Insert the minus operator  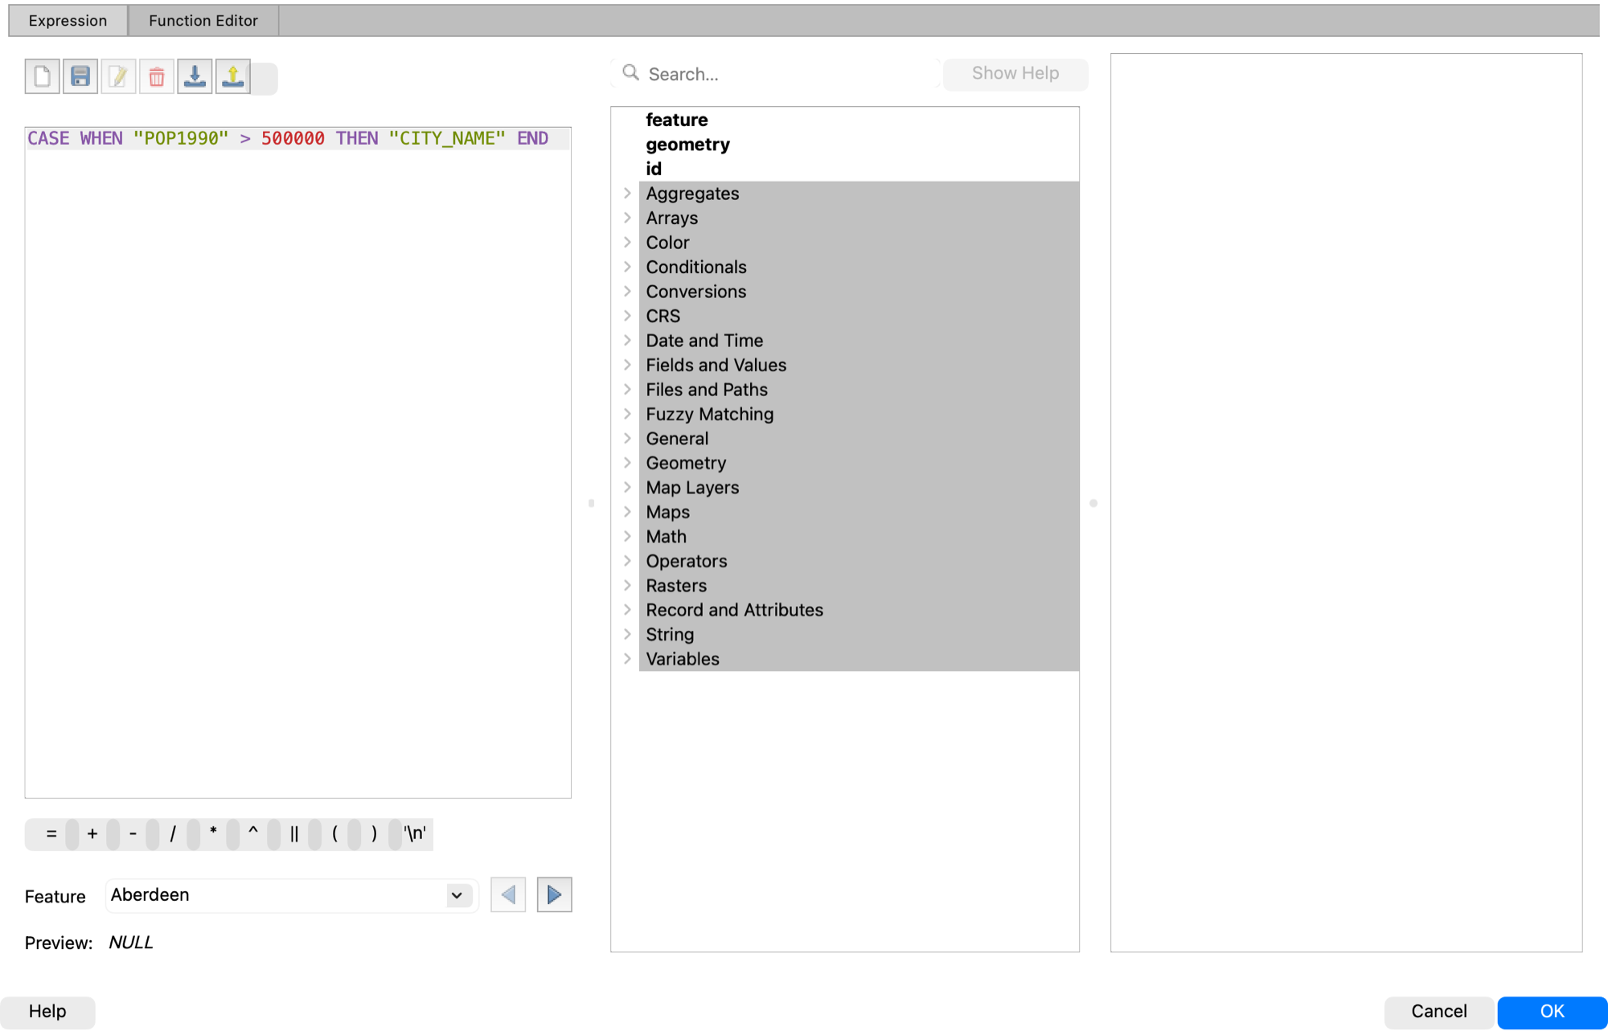[x=133, y=834]
